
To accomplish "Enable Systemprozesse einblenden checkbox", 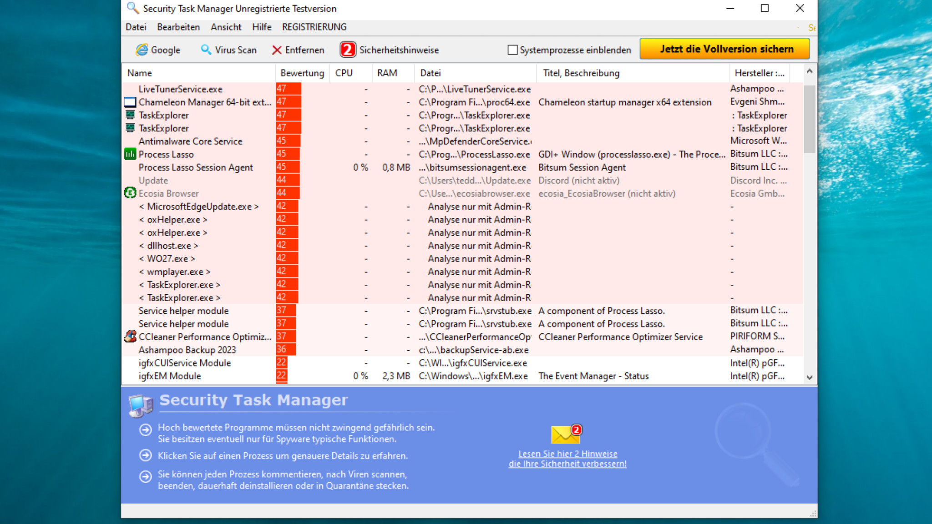I will click(x=512, y=50).
